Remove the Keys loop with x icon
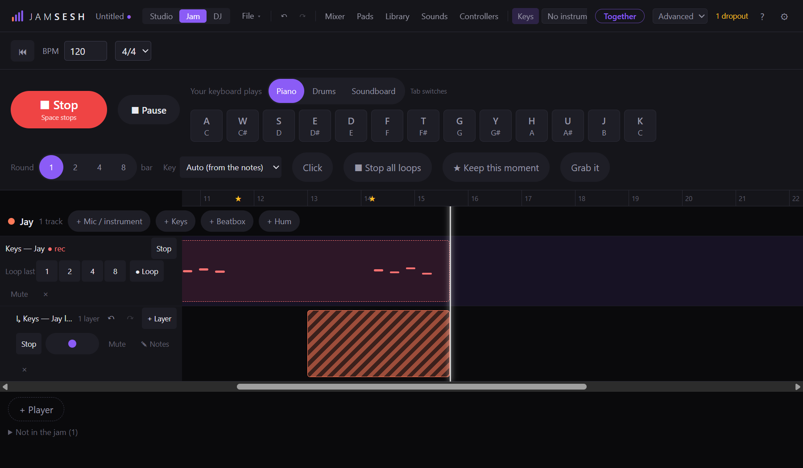This screenshot has width=803, height=468. [x=25, y=369]
